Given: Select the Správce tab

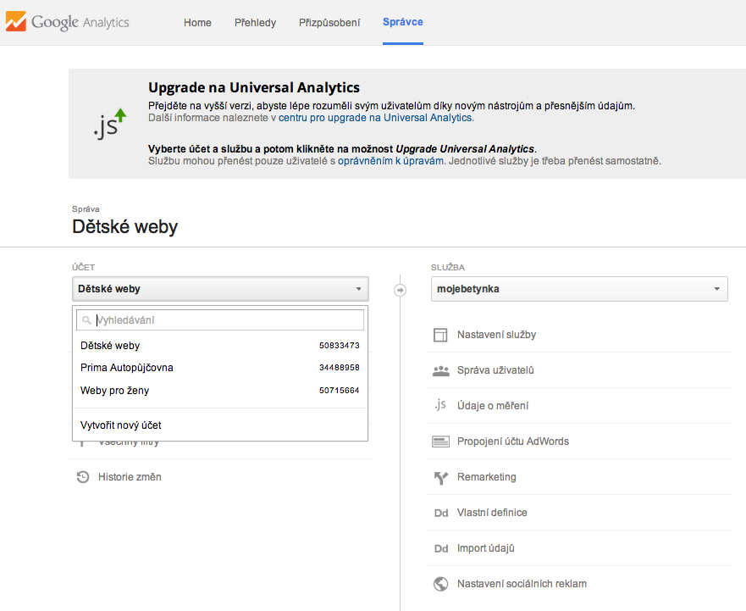Looking at the screenshot, I should 403,22.
